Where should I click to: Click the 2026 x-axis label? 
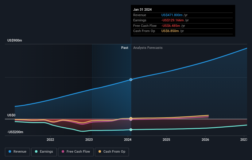click(205, 140)
